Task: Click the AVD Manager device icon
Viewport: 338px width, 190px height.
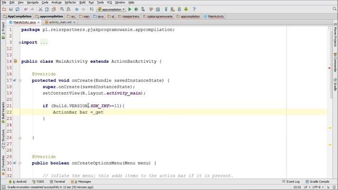Action: click(173, 9)
